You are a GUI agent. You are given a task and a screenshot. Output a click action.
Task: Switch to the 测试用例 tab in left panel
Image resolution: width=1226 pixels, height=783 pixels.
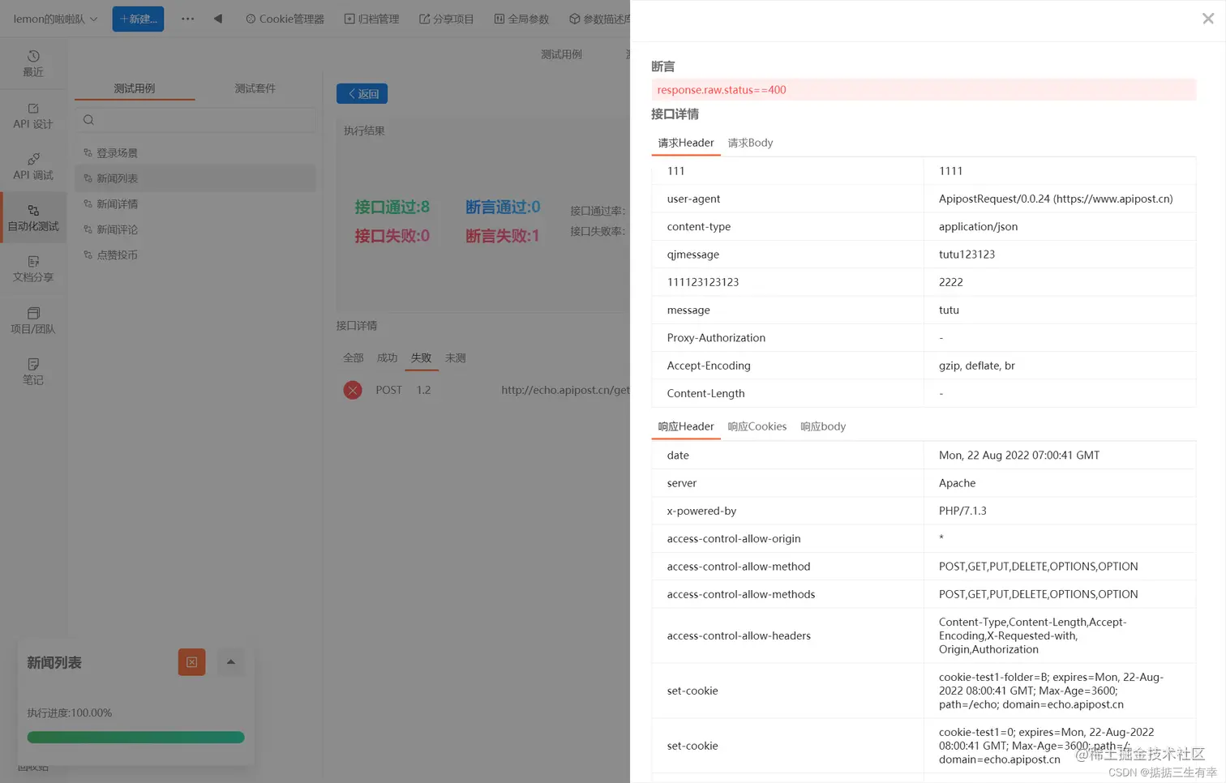(x=135, y=88)
